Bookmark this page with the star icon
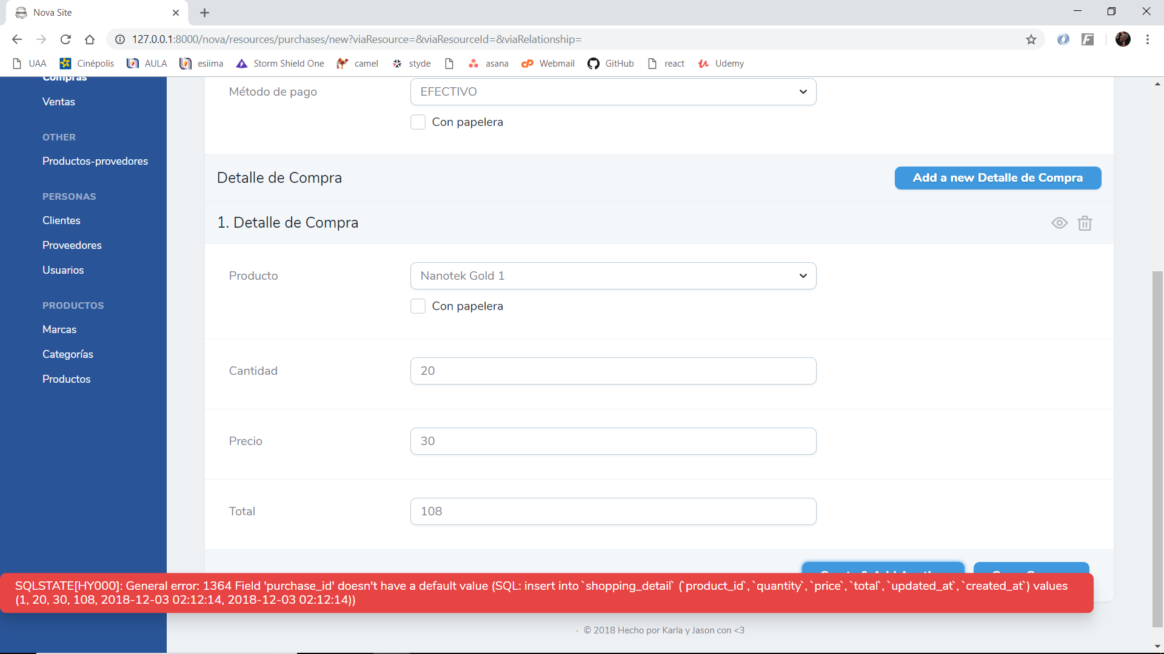The width and height of the screenshot is (1164, 654). (x=1031, y=39)
